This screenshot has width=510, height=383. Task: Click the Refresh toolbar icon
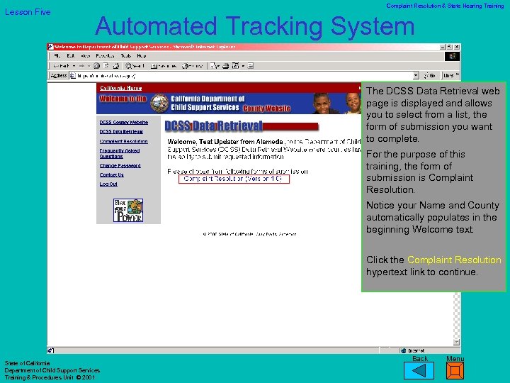click(x=106, y=66)
